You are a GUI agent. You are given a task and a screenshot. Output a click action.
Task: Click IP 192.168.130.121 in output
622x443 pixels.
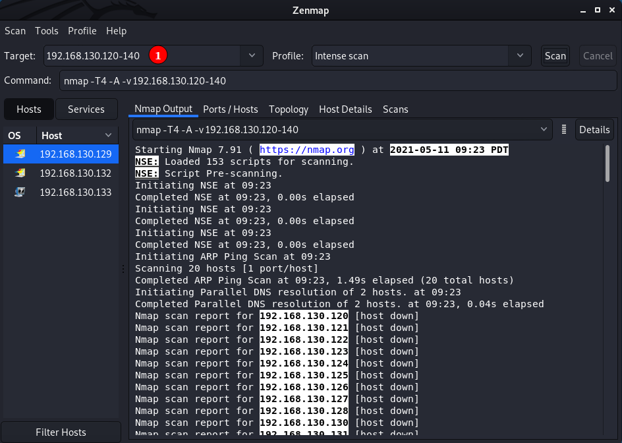pos(304,328)
